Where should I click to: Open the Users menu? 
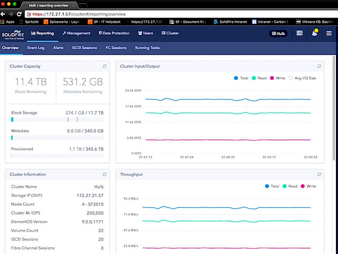pyautogui.click(x=145, y=33)
